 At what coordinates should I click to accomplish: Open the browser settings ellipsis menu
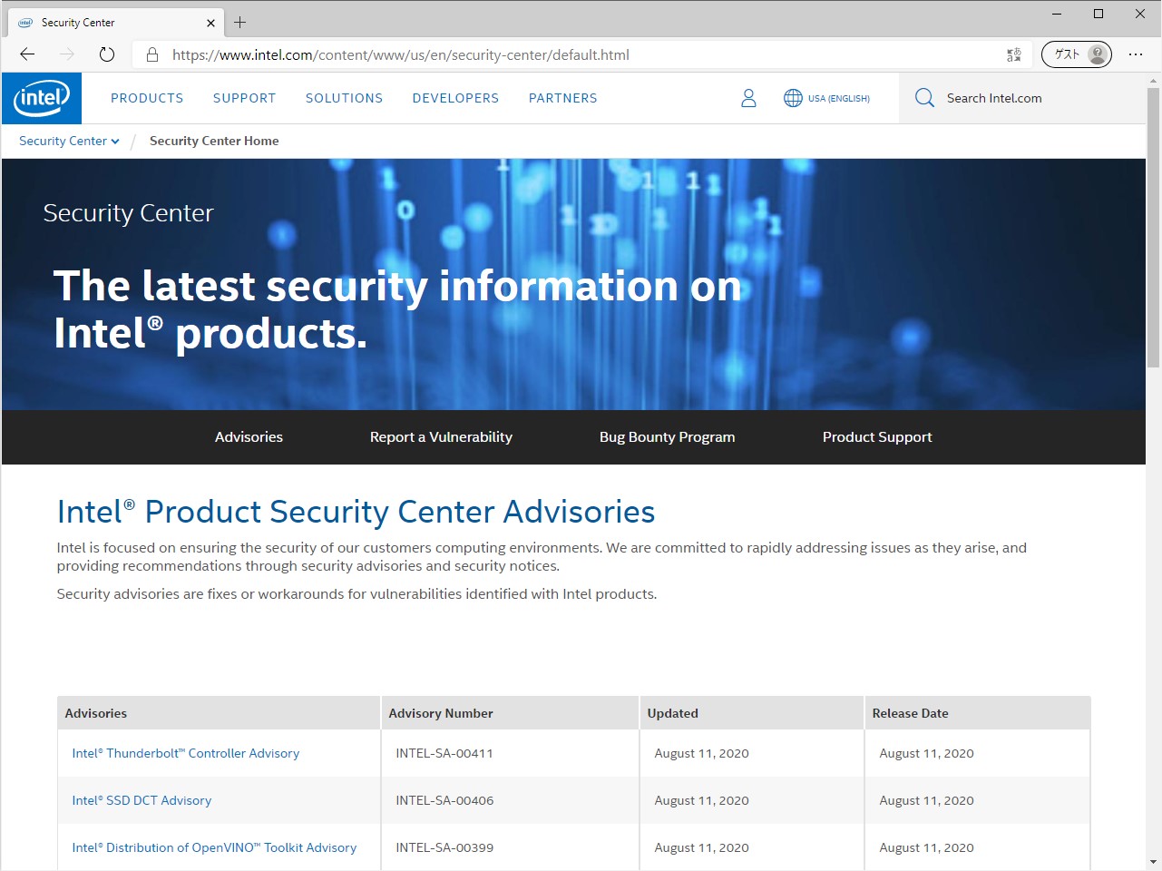pos(1136,54)
